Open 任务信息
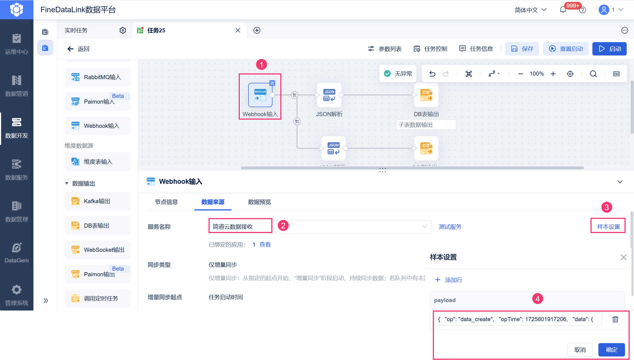Viewport: 634px width, 360px height. point(476,49)
